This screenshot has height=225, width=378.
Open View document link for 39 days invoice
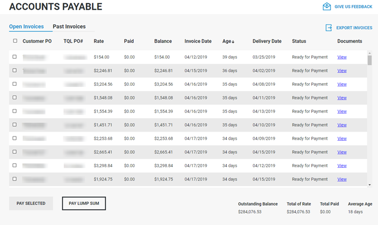(x=342, y=57)
